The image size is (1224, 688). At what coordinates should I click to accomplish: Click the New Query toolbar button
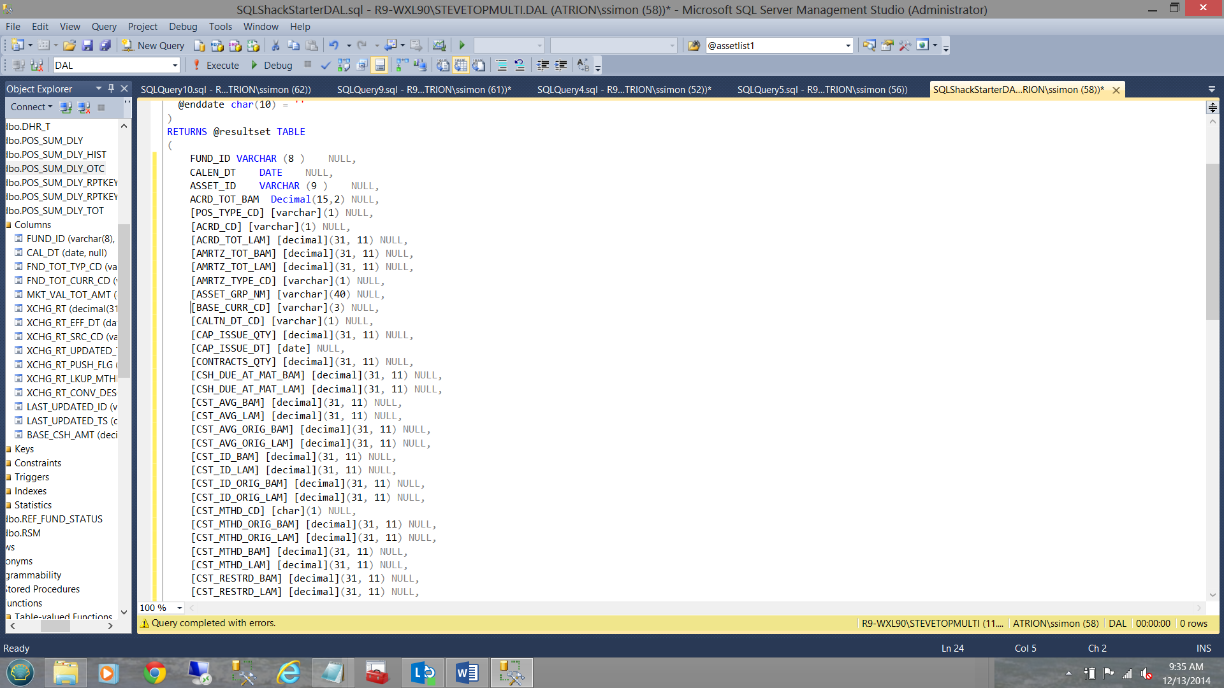[153, 45]
